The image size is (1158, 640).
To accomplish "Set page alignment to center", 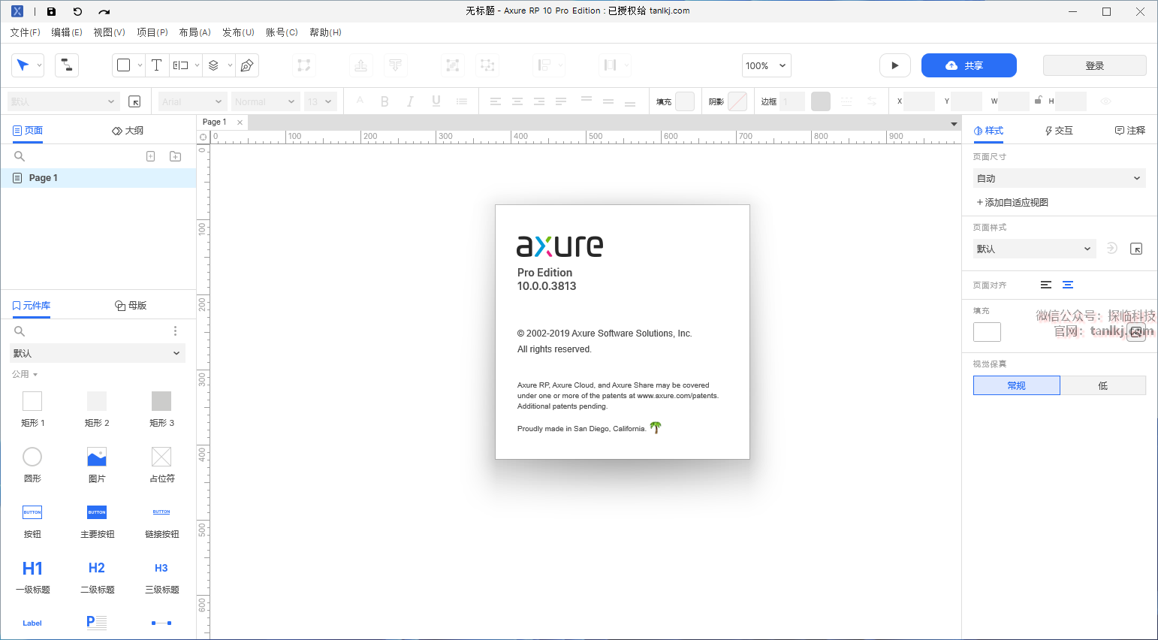I will pos(1067,285).
